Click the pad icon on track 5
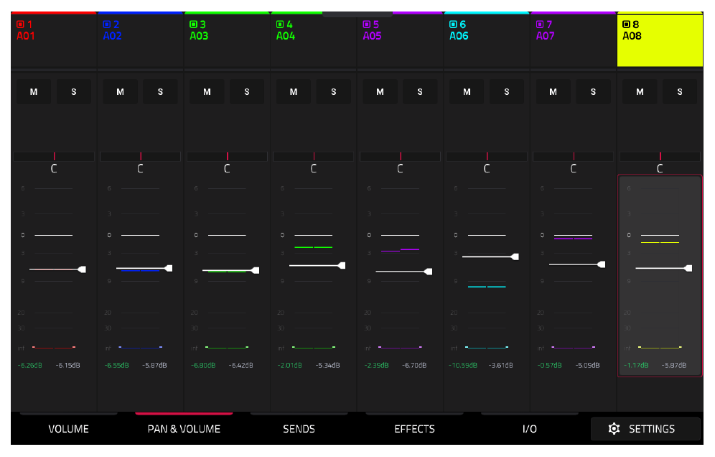Image resolution: width=715 pixels, height=457 pixels. tap(367, 24)
